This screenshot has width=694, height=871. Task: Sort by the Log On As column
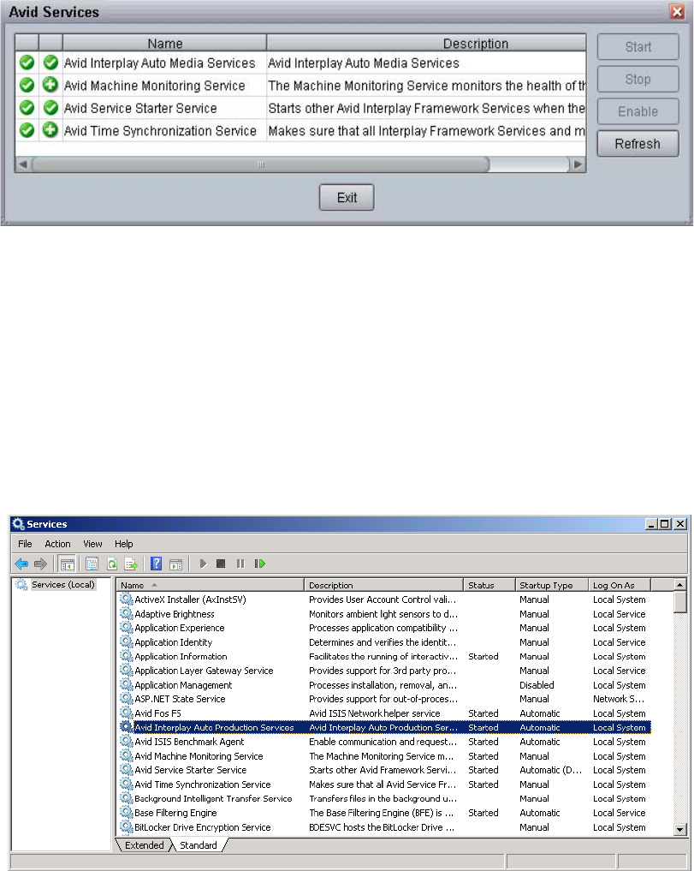tap(619, 585)
